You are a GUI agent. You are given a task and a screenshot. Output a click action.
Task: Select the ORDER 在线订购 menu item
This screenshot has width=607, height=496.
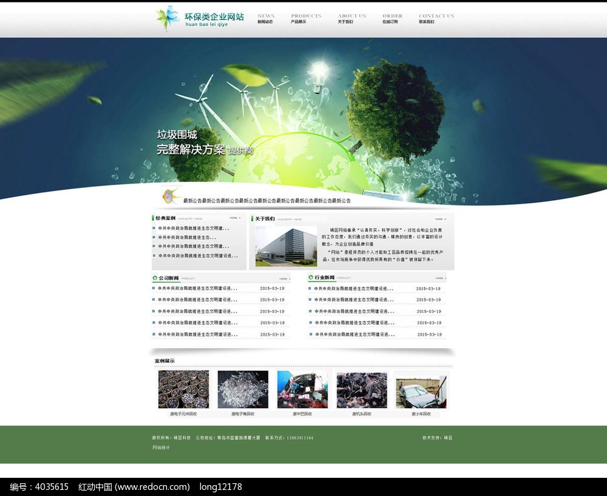click(x=392, y=19)
